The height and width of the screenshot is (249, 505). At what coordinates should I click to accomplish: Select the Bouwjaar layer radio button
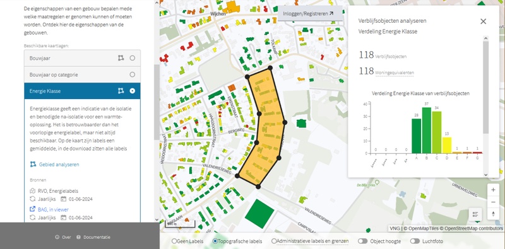tap(133, 58)
